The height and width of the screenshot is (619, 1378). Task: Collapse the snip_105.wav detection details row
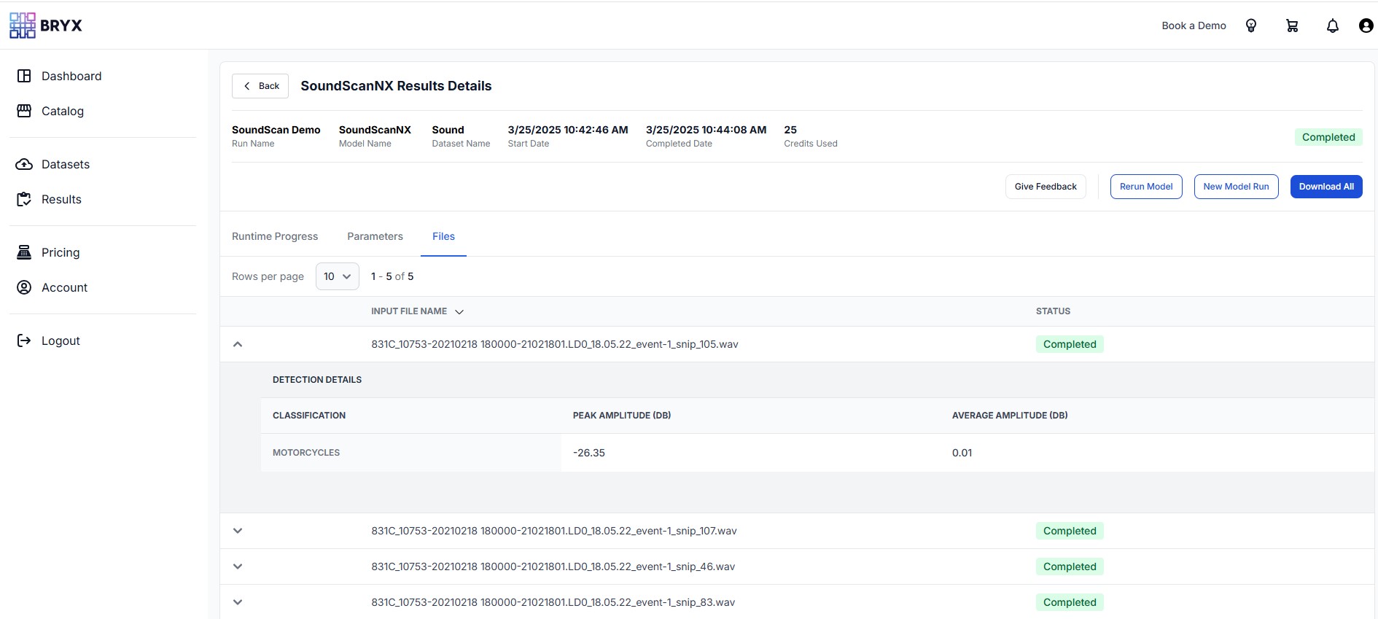[x=238, y=344]
